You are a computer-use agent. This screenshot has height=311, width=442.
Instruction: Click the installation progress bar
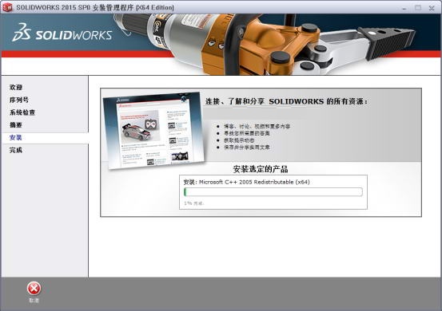tap(273, 192)
